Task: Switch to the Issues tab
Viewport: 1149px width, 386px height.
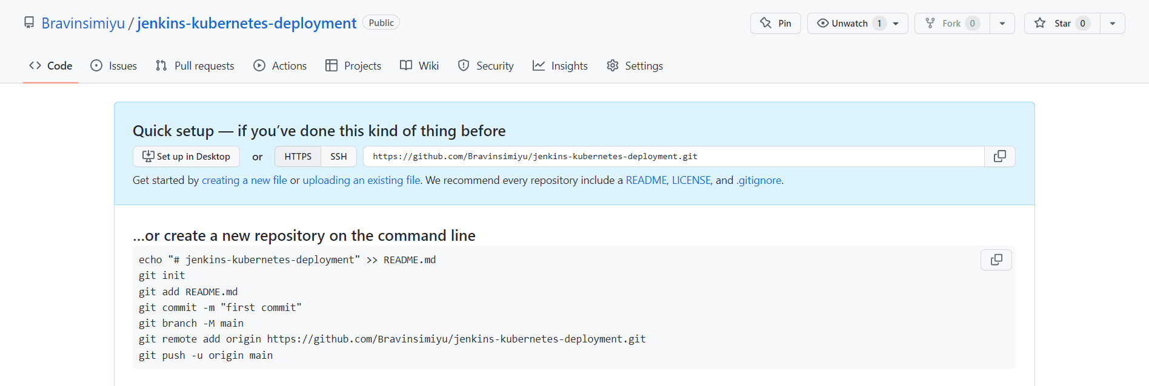Action: point(113,65)
